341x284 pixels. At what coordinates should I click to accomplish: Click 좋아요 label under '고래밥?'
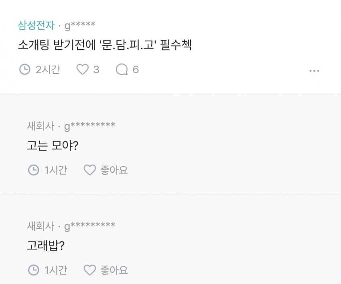click(x=114, y=270)
